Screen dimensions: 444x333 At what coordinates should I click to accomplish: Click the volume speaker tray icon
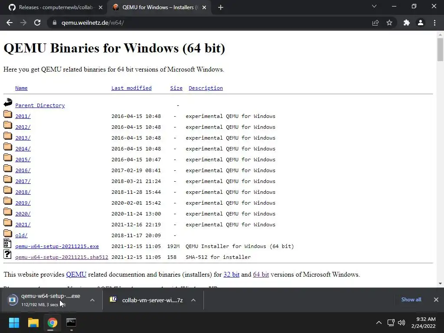(402, 323)
